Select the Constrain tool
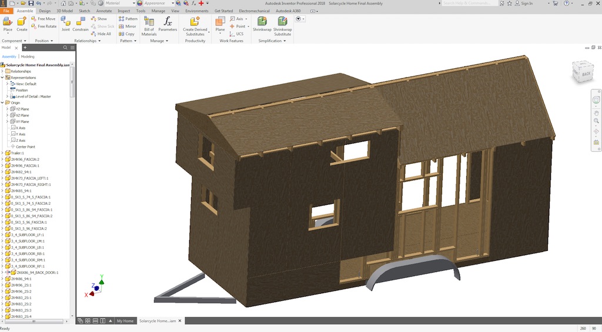The height and width of the screenshot is (332, 602). click(x=81, y=24)
